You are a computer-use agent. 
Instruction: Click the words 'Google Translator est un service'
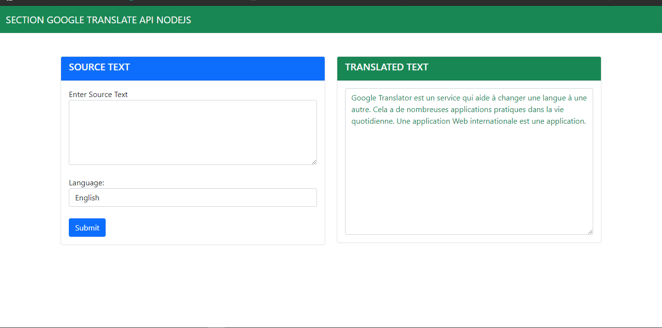(x=406, y=98)
